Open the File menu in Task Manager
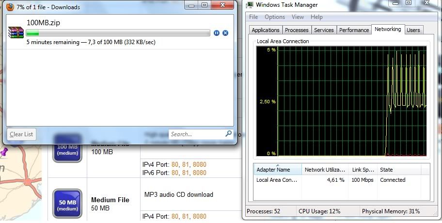Image resolution: width=442 pixels, height=223 pixels. (x=253, y=17)
